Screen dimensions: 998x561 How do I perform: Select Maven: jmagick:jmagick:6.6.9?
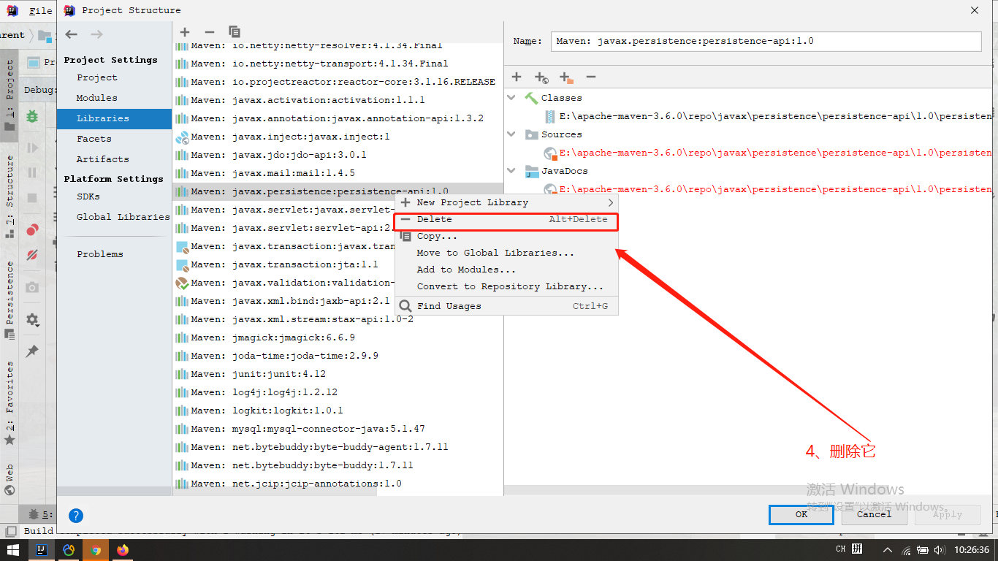pyautogui.click(x=338, y=337)
